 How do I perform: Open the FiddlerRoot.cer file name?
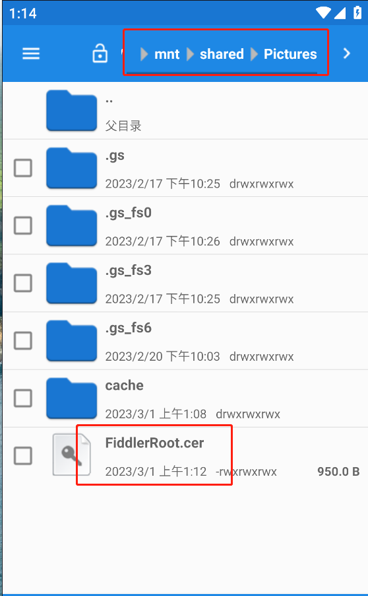pyautogui.click(x=154, y=443)
